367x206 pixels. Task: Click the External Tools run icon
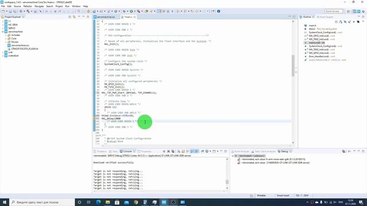point(138,11)
